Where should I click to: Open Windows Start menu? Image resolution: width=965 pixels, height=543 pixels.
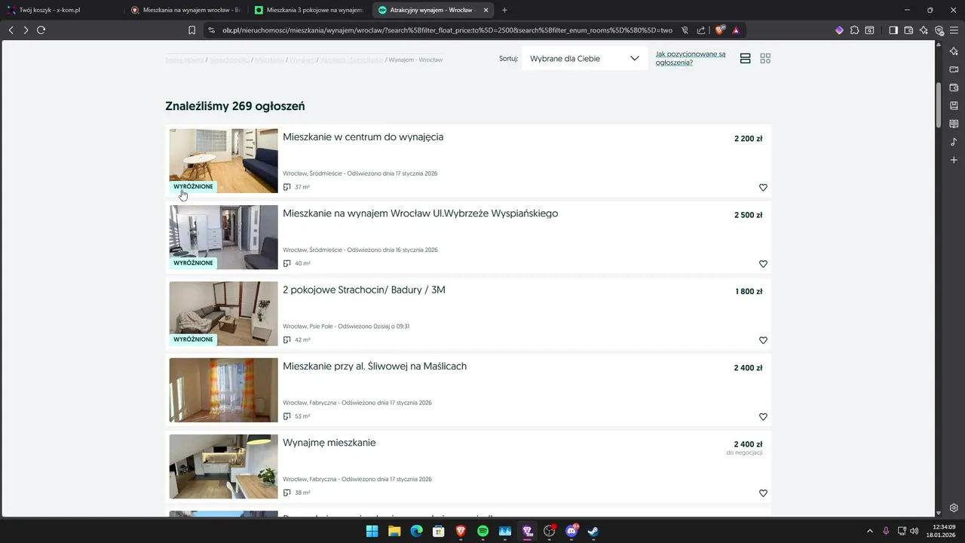(x=372, y=531)
